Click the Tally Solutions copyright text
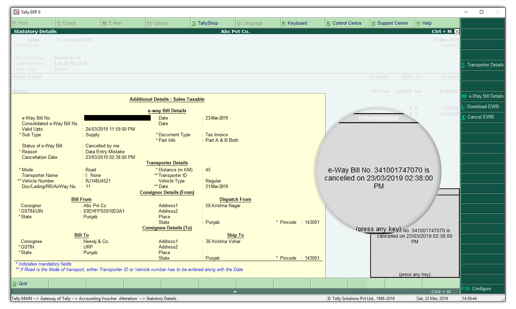Viewport: 516px width, 309px height. pos(361,298)
